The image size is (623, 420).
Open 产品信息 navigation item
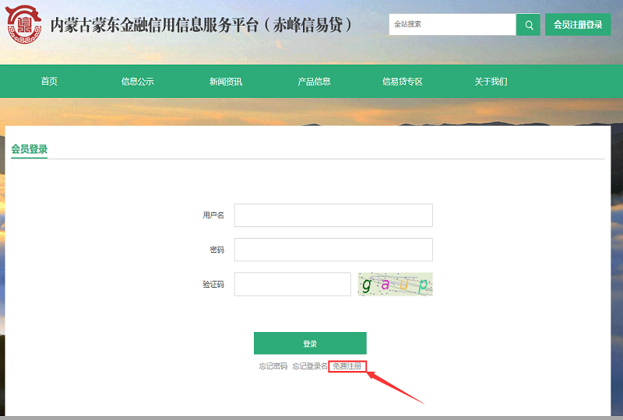[x=314, y=82]
